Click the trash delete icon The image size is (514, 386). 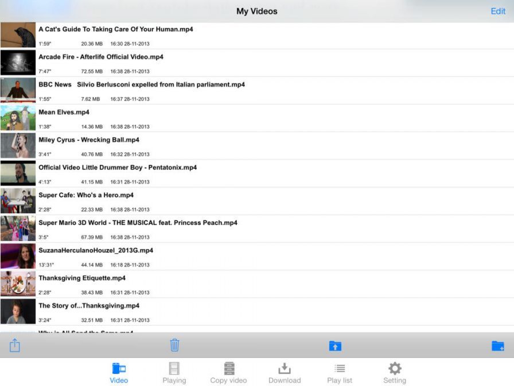[x=175, y=345]
